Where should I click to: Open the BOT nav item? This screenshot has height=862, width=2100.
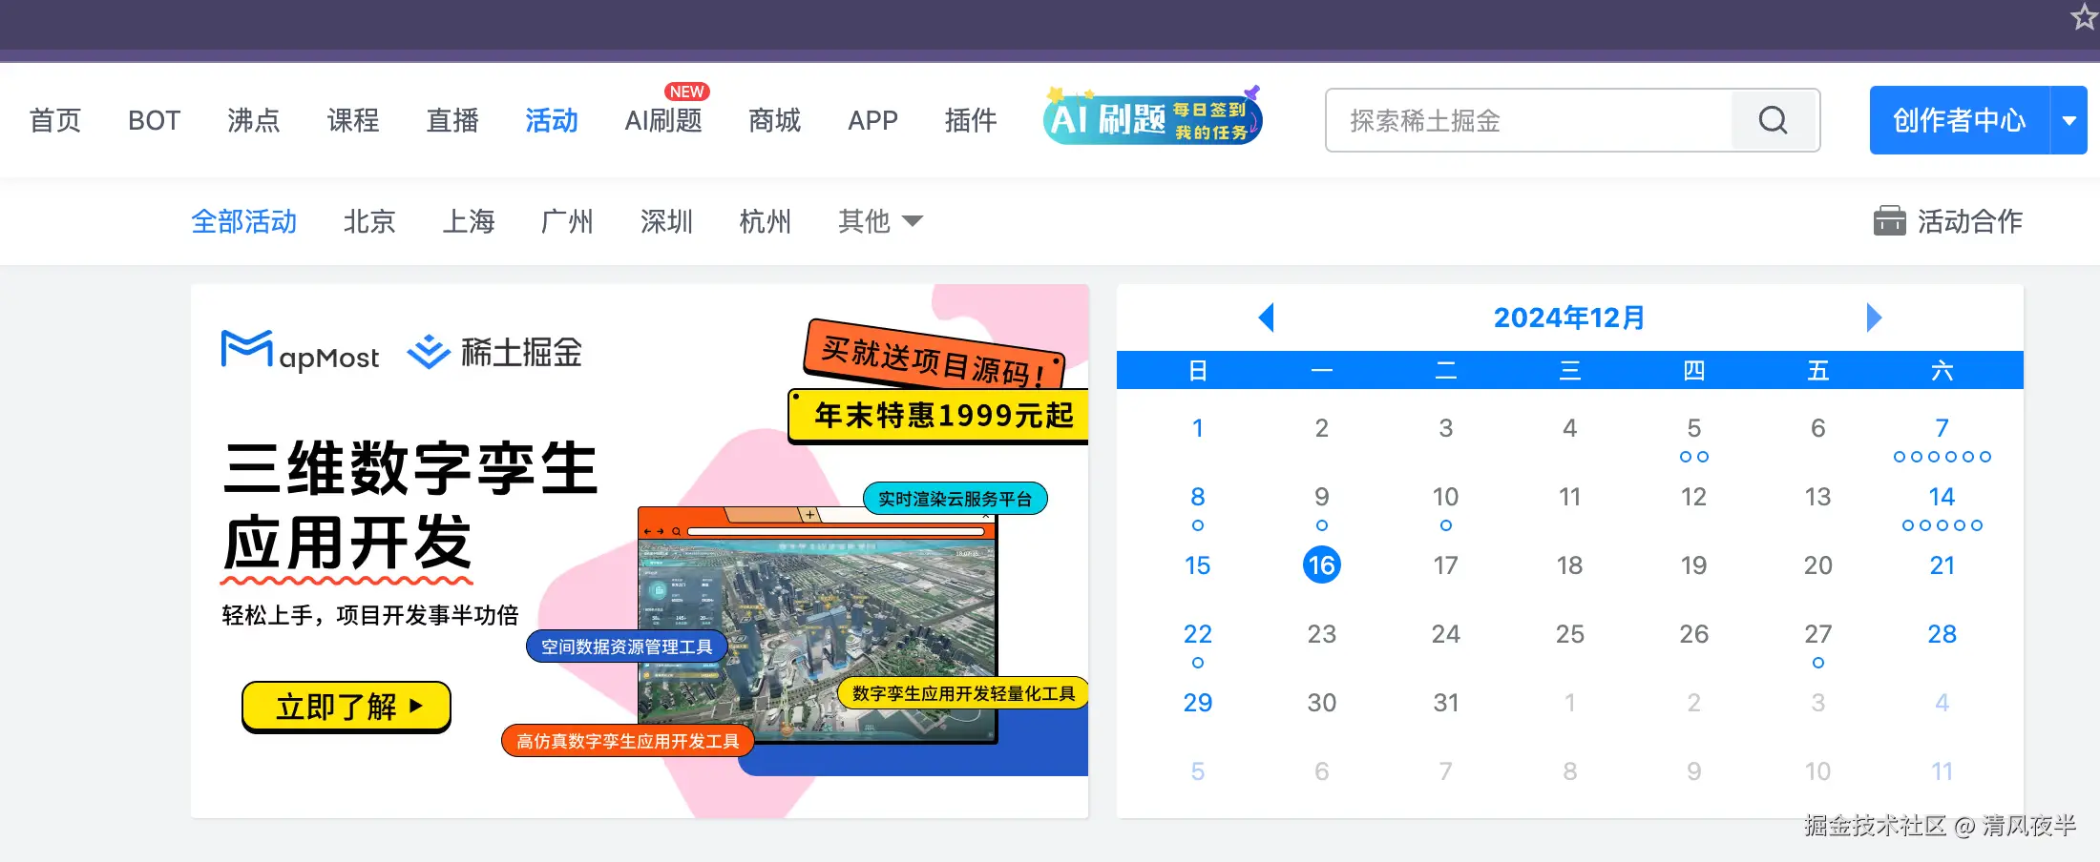point(154,120)
